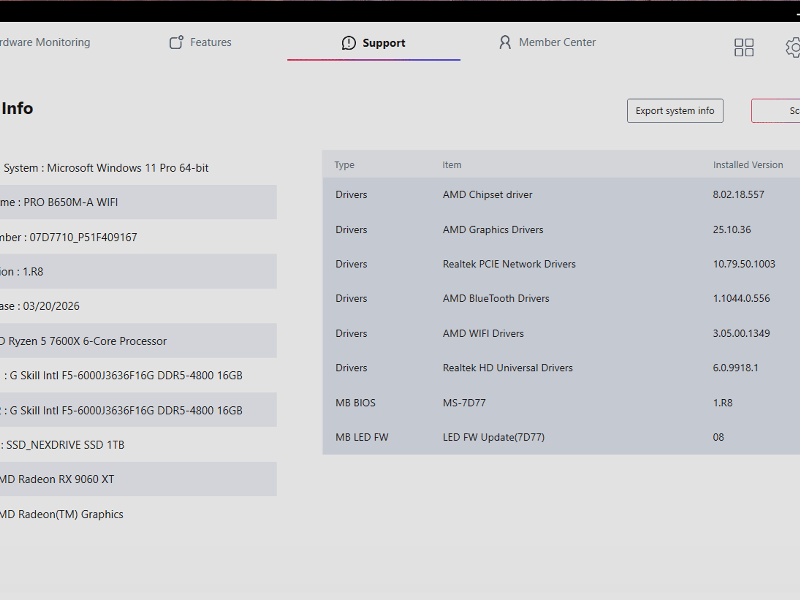
Task: Click the serial number 07D7710_P51F409167
Action: (x=83, y=237)
